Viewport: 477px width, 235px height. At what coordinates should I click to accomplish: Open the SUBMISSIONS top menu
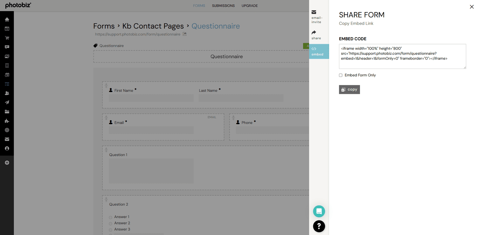[x=223, y=6]
